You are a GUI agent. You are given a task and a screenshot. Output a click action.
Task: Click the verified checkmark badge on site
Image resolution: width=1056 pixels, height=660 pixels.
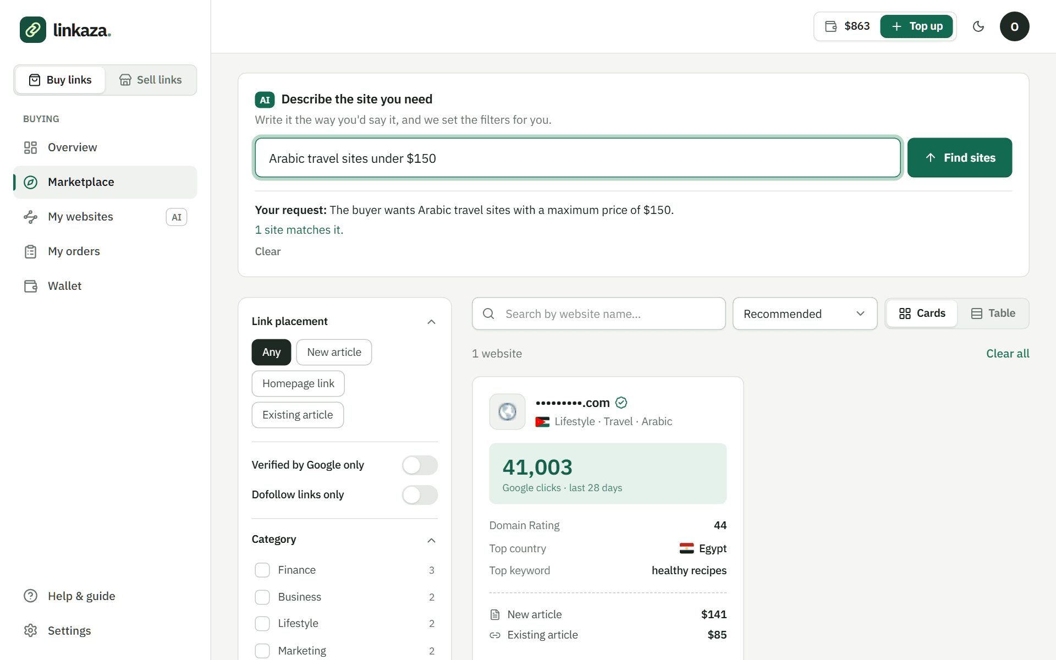[x=621, y=403]
